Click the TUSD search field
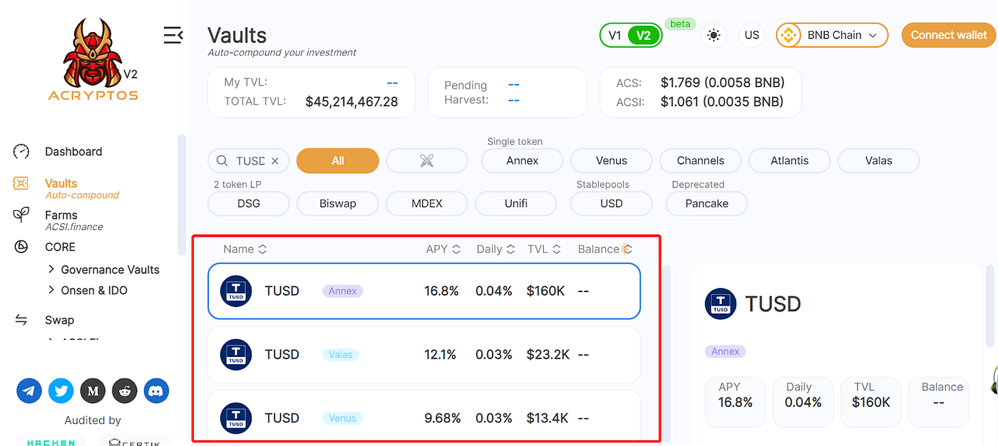998x446 pixels. [249, 161]
